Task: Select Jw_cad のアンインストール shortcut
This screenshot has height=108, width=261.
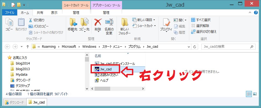Action: [115, 63]
